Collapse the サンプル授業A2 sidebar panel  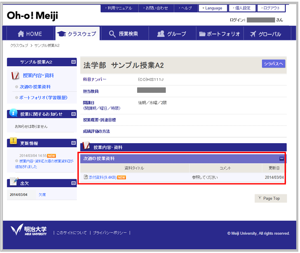click(74, 62)
